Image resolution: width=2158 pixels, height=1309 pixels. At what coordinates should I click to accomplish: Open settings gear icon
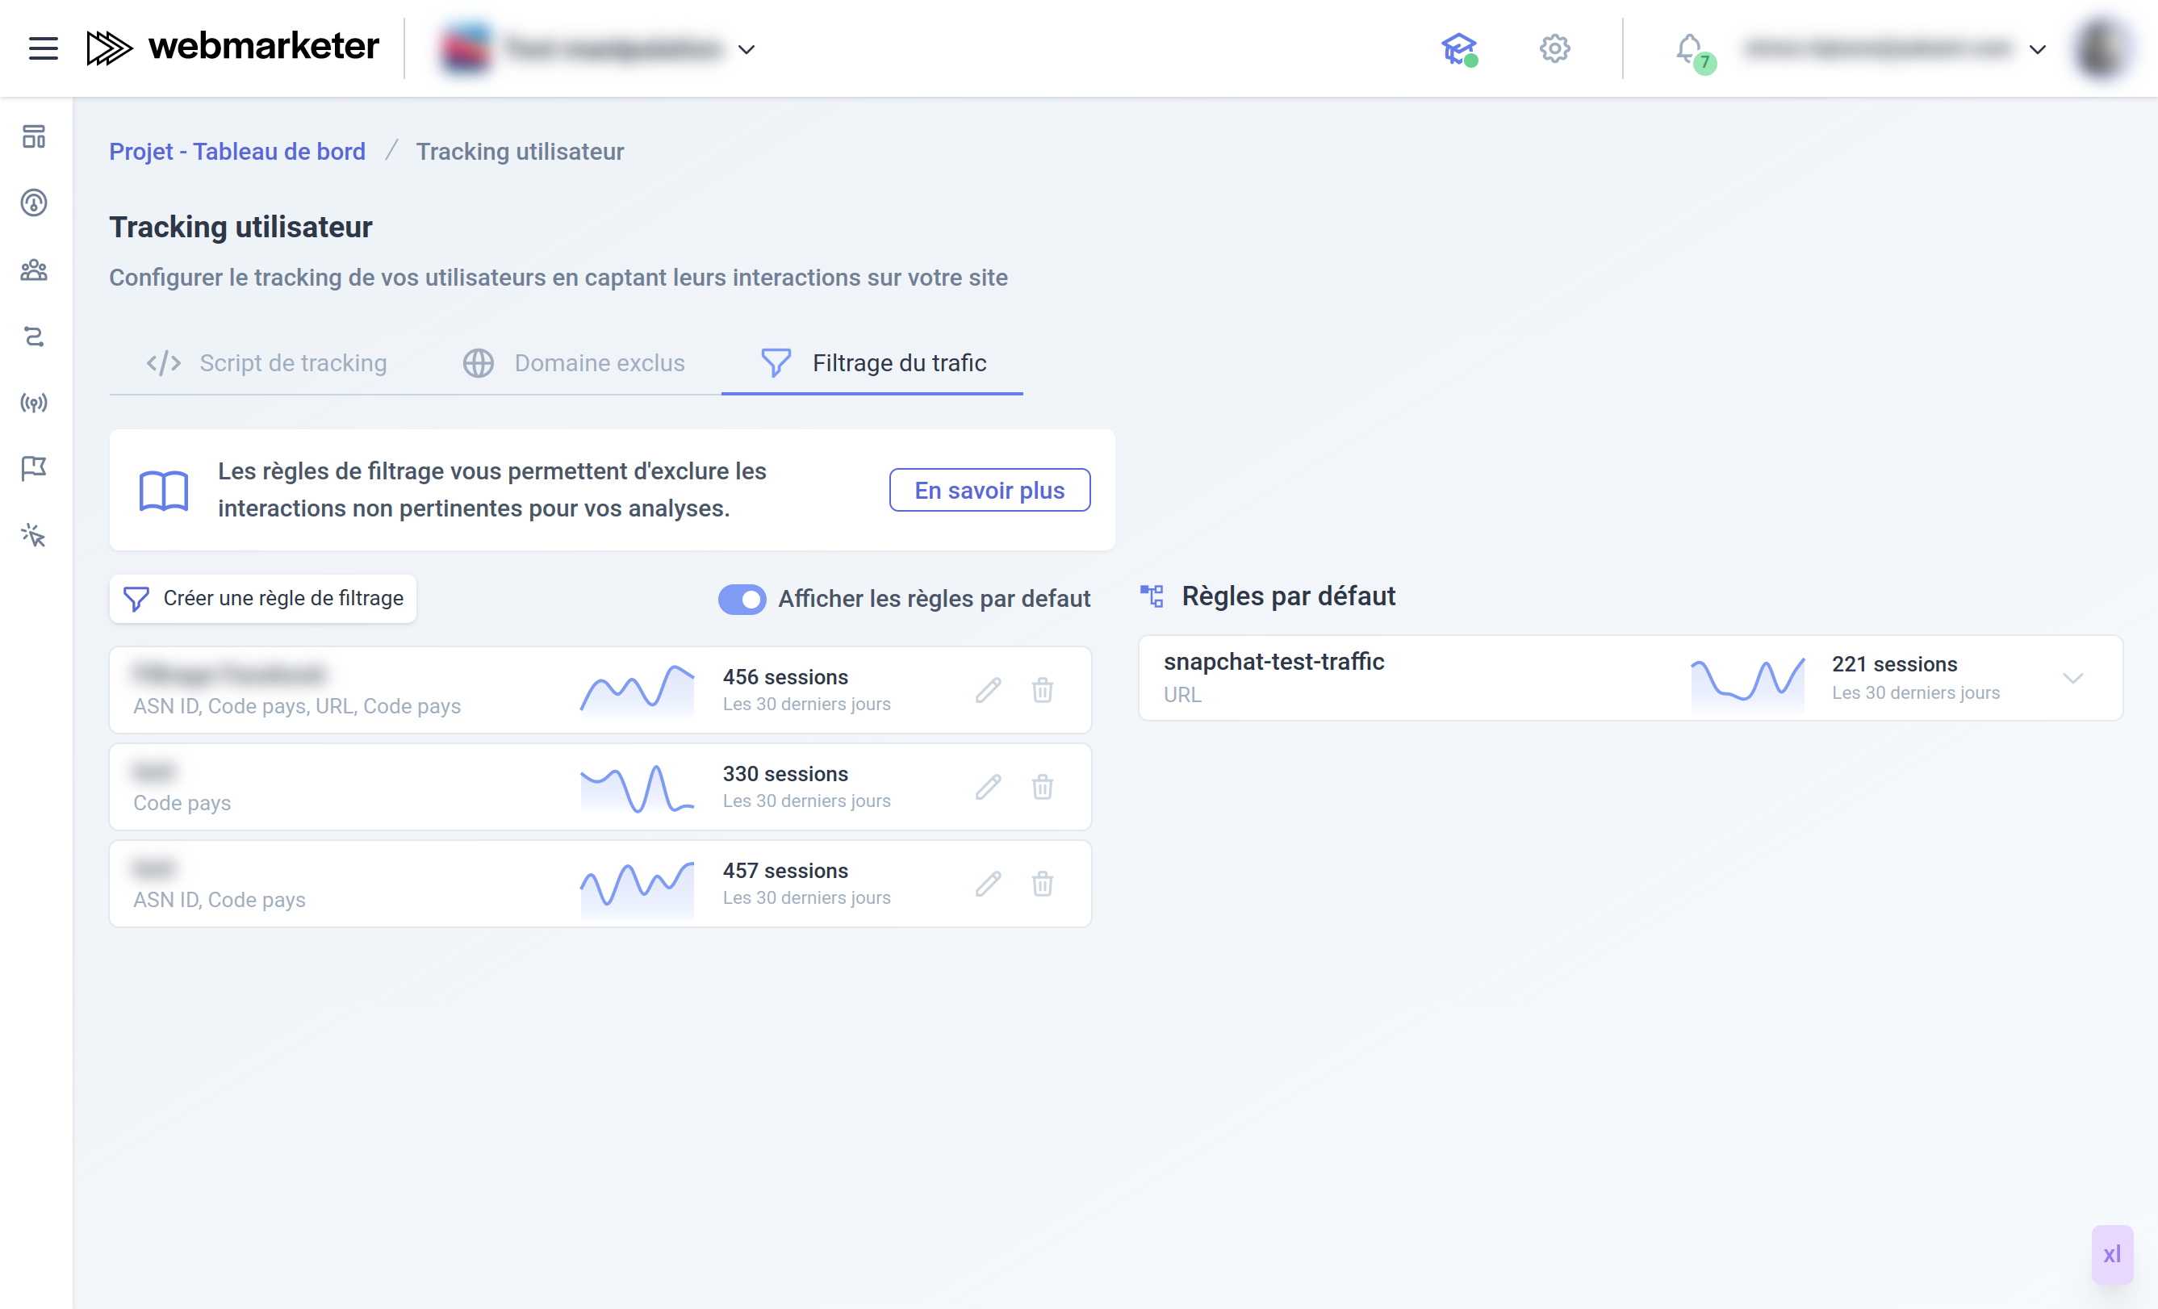pos(1554,48)
